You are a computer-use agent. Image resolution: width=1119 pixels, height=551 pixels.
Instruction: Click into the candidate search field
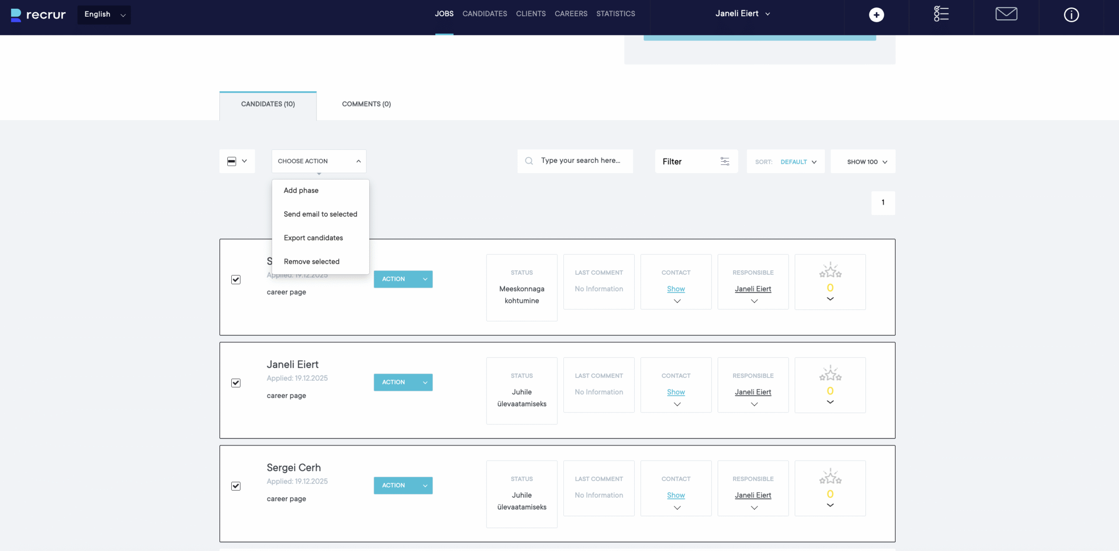pos(580,160)
